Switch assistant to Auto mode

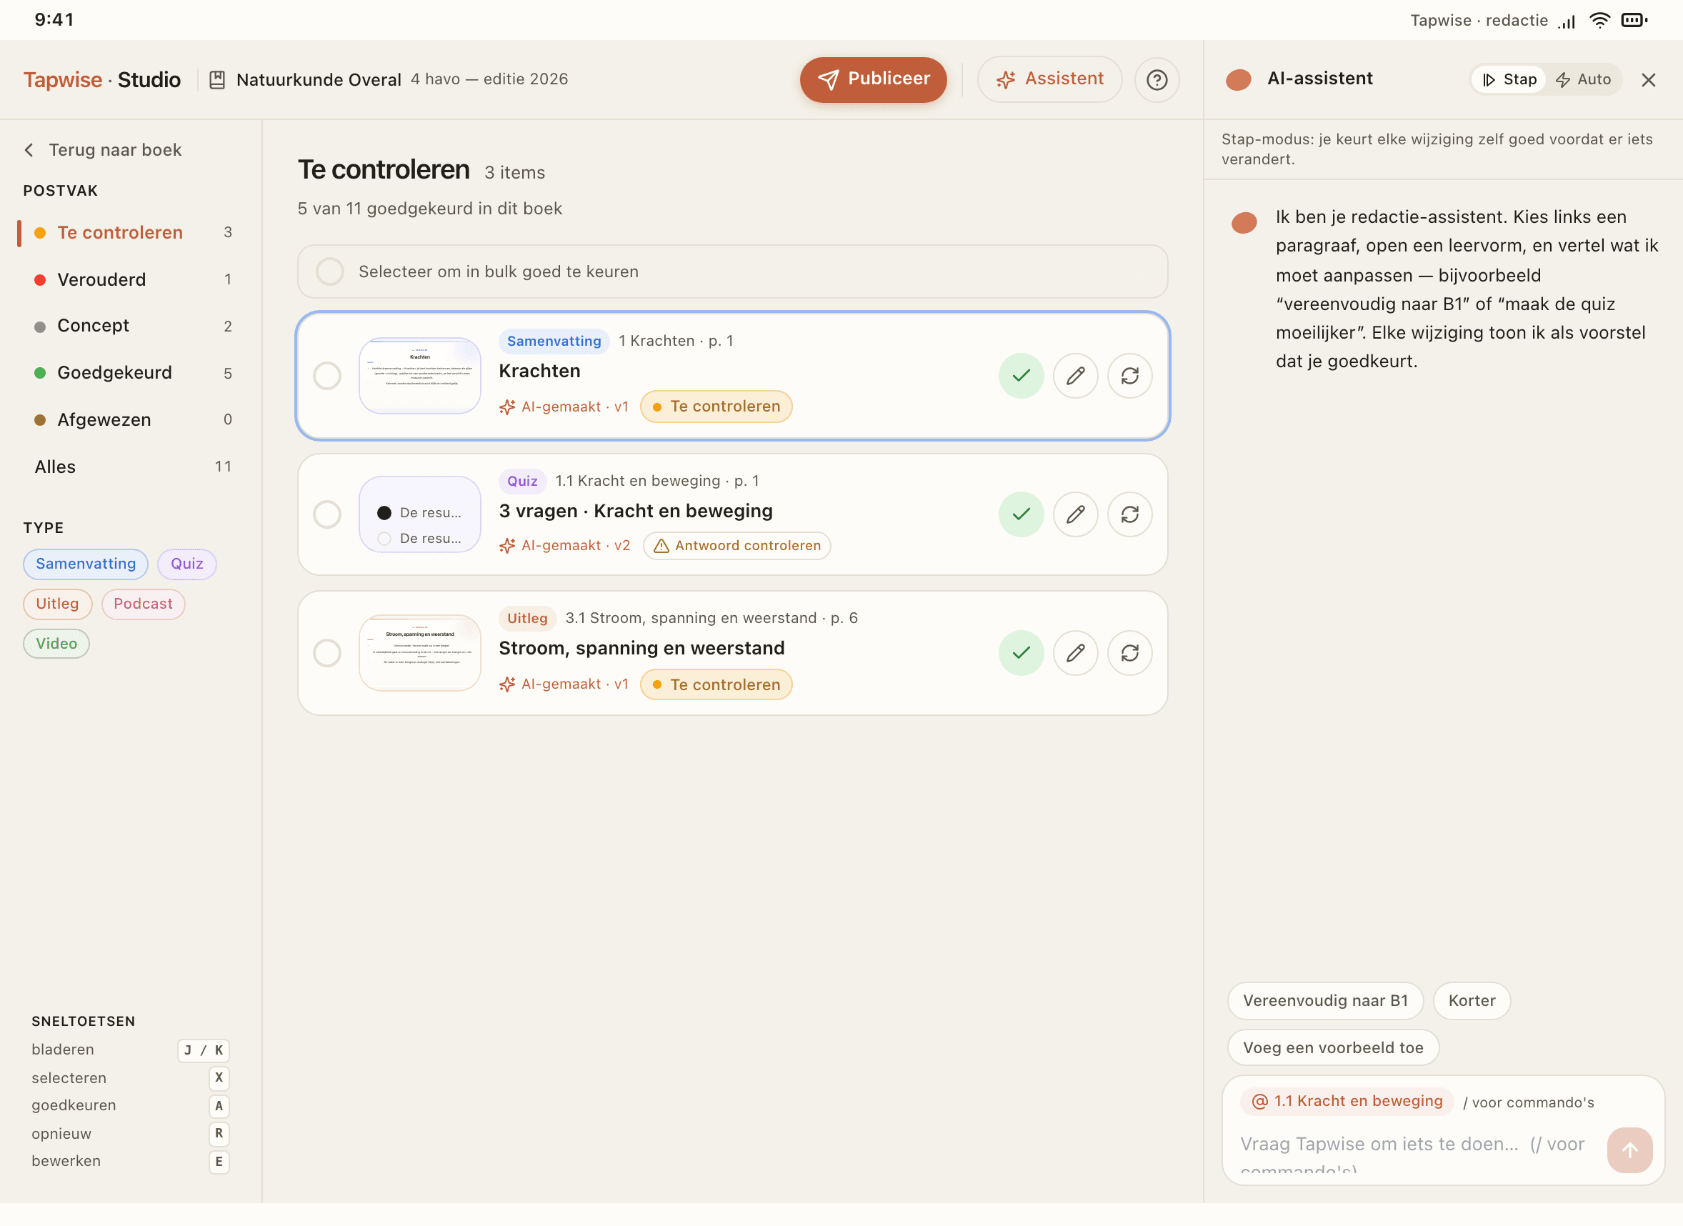[1583, 79]
